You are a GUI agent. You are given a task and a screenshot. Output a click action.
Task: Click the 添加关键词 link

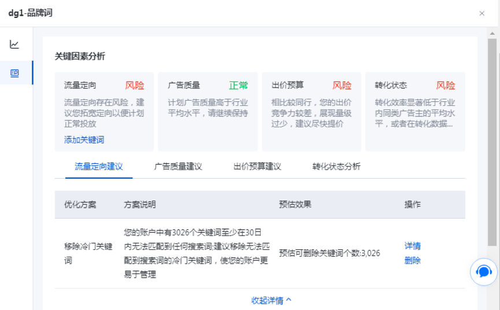click(84, 140)
